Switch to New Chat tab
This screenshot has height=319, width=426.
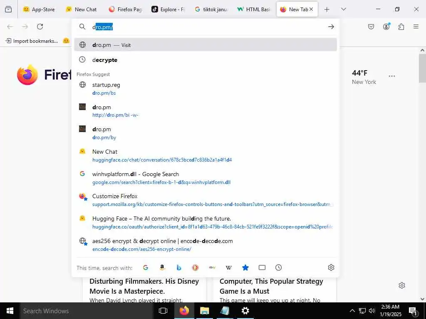(82, 9)
